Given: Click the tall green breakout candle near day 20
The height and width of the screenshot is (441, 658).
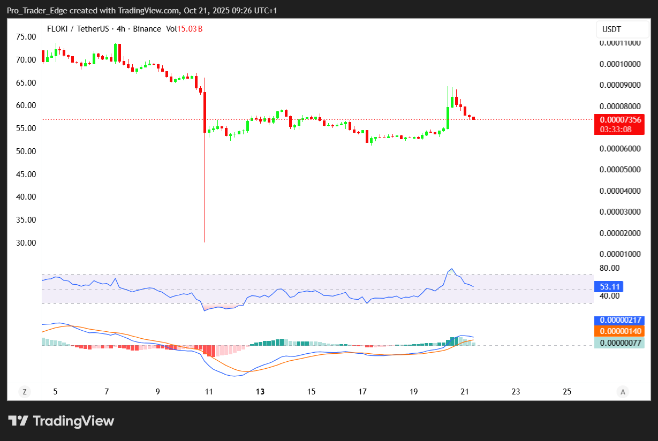Looking at the screenshot, I should click(x=448, y=118).
